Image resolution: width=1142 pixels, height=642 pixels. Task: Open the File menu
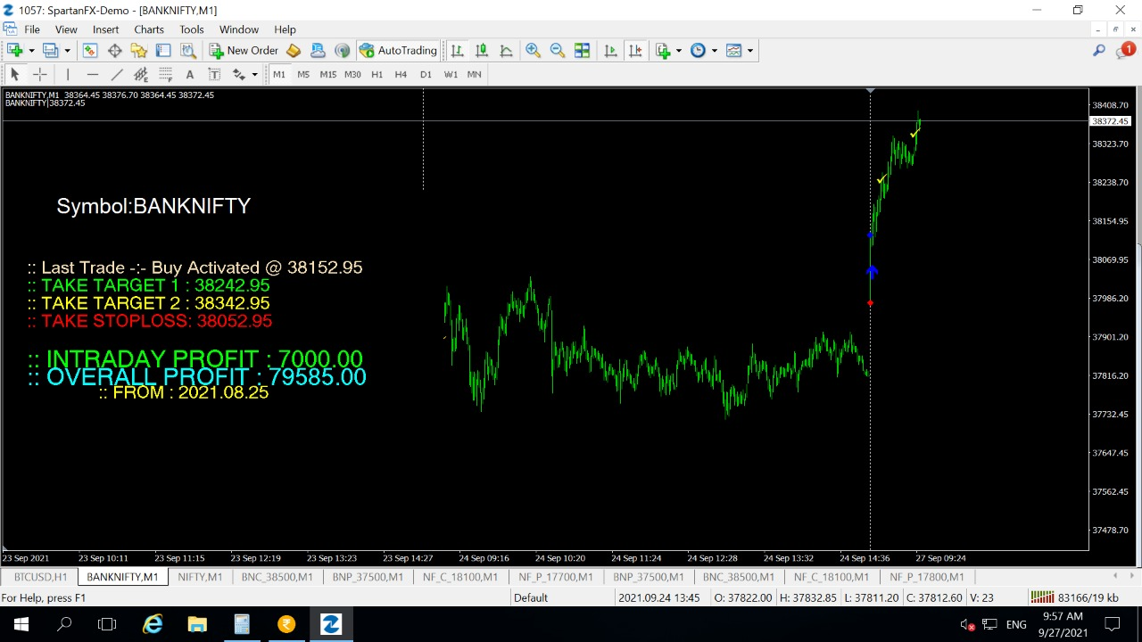coord(32,29)
